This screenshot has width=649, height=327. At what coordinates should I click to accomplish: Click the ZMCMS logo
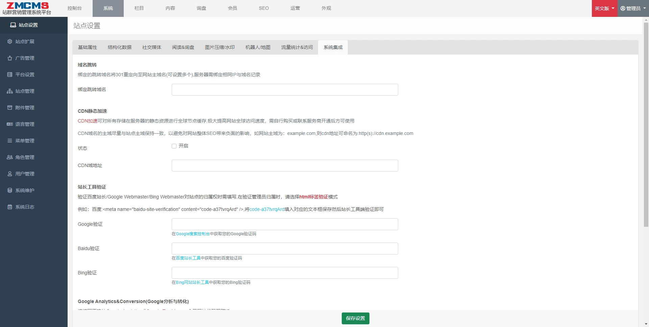[27, 8]
